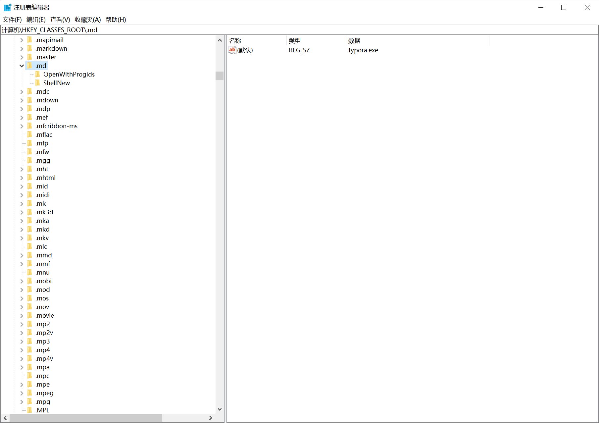This screenshot has height=423, width=599.
Task: Select the .master registry key
Action: coord(46,57)
